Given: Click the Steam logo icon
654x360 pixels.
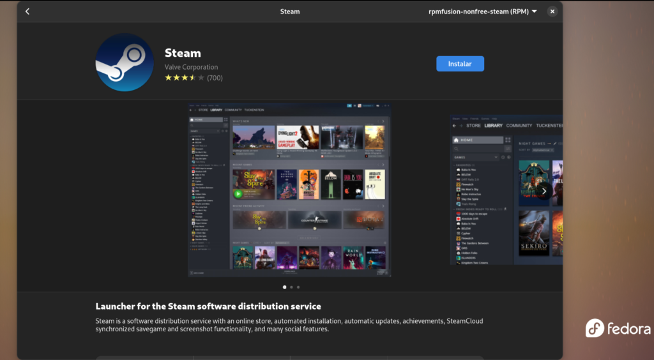Looking at the screenshot, I should pos(125,63).
